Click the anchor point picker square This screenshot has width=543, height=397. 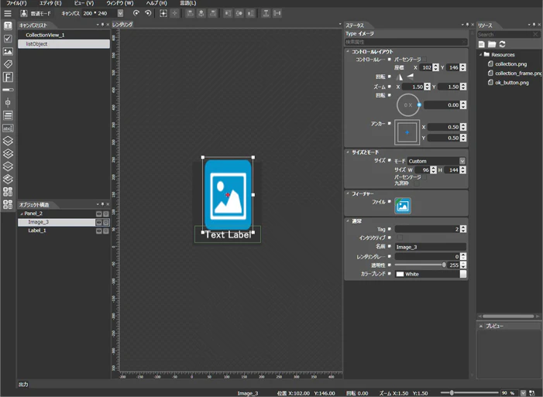coord(407,132)
